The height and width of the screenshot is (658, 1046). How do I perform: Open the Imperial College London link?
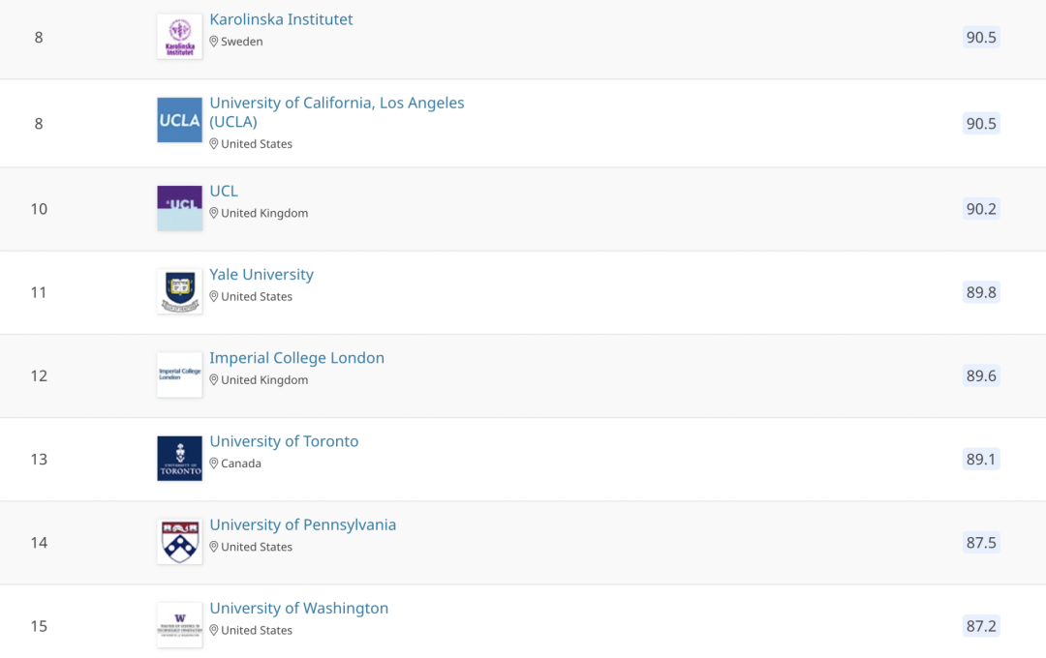point(297,357)
